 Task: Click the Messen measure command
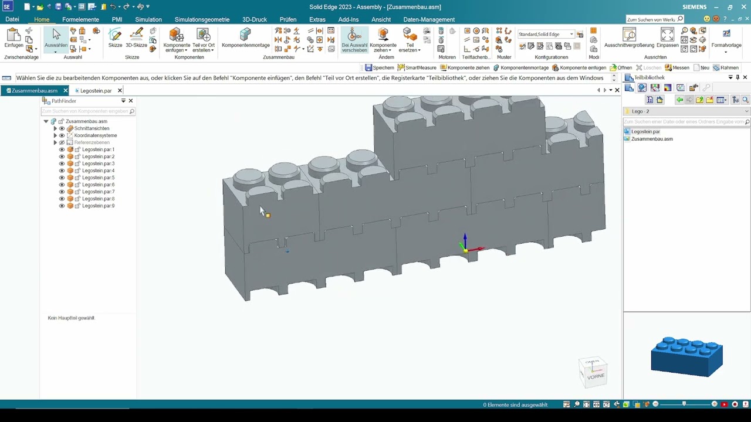(676, 67)
